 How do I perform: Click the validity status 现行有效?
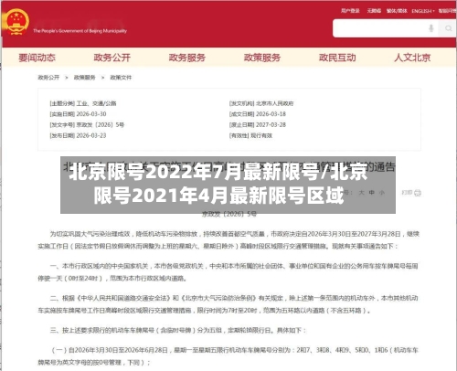click(x=261, y=135)
